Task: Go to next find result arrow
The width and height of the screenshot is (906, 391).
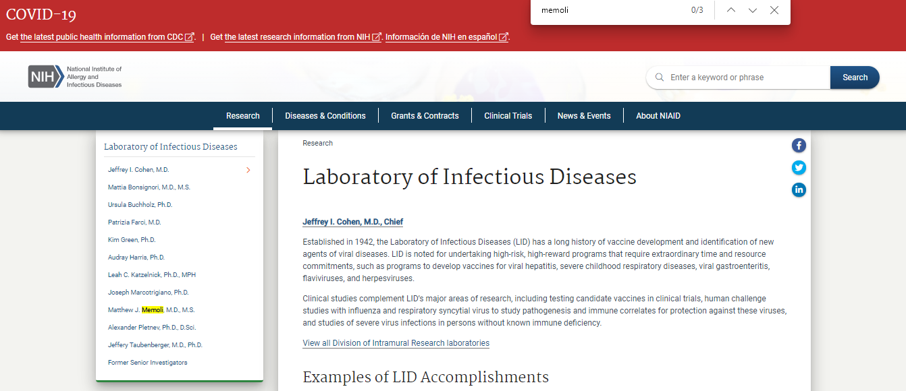Action: 753,10
